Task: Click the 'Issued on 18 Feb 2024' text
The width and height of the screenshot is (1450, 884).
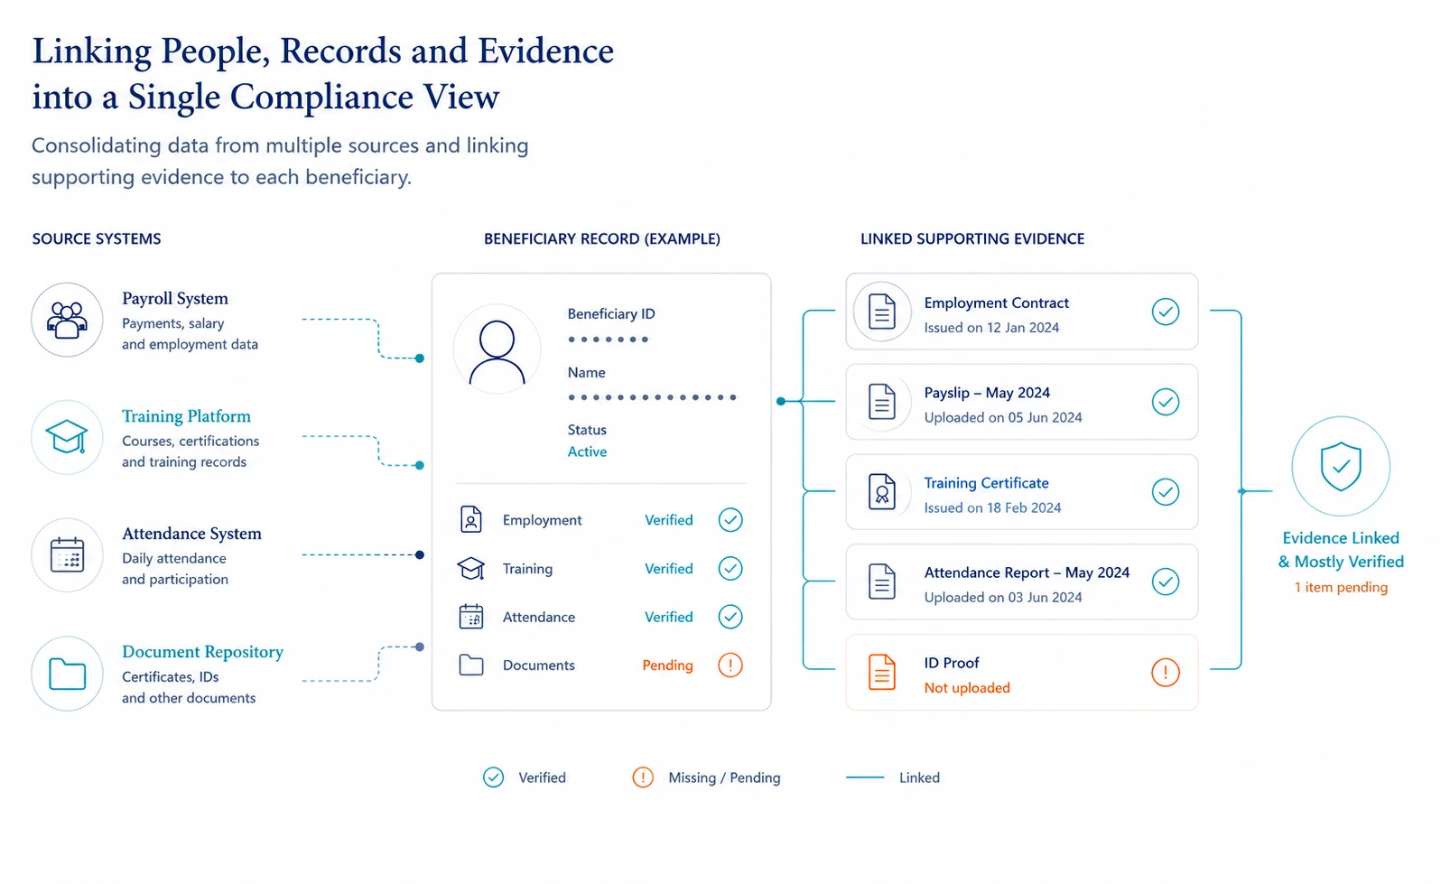Action: (992, 507)
